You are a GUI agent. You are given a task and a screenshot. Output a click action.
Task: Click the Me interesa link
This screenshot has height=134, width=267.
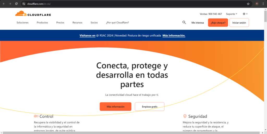(x=198, y=23)
